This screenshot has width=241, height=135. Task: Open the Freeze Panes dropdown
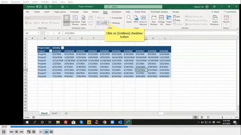click(x=169, y=20)
